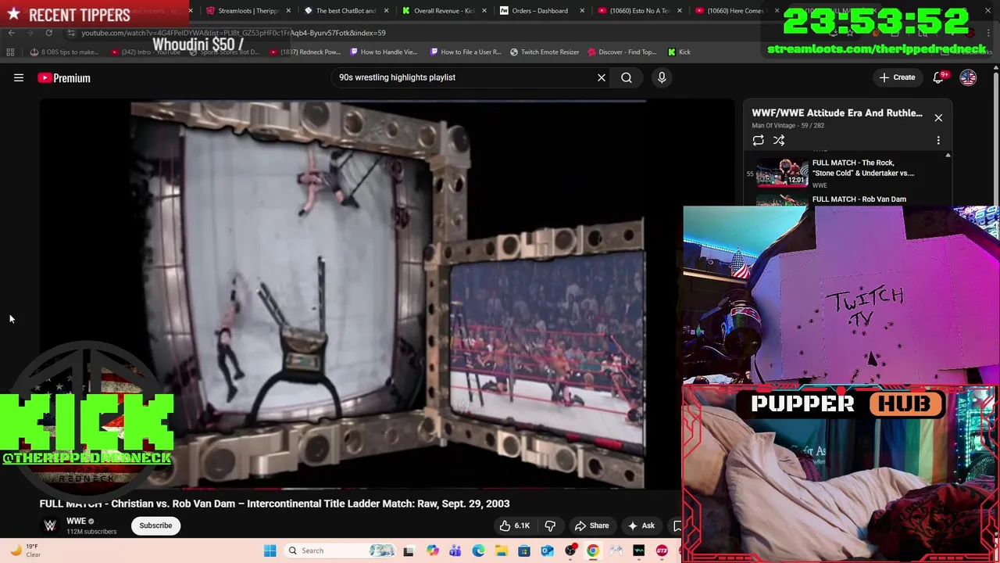This screenshot has height=563, width=1000.
Task: Open the WWE channel avatar
Action: [50, 525]
